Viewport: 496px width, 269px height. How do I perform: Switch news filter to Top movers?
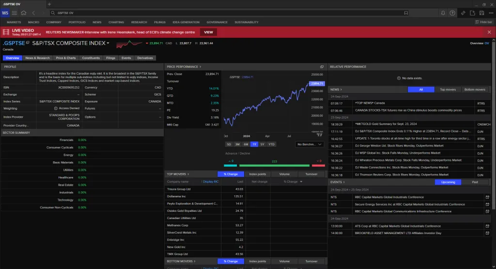tap(448, 90)
